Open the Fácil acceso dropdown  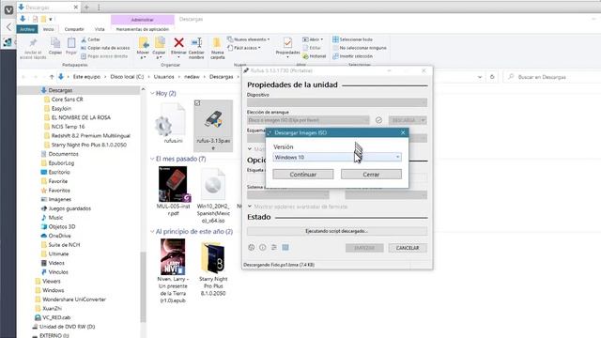[244, 48]
